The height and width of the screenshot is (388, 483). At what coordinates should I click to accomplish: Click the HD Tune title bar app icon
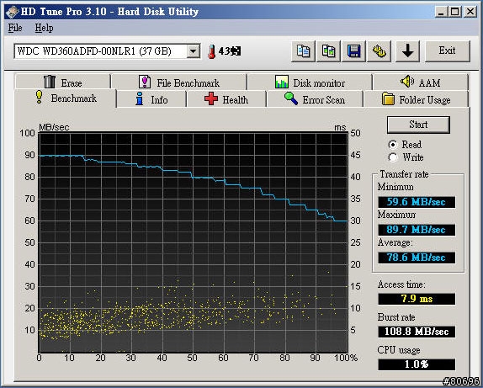[13, 12]
